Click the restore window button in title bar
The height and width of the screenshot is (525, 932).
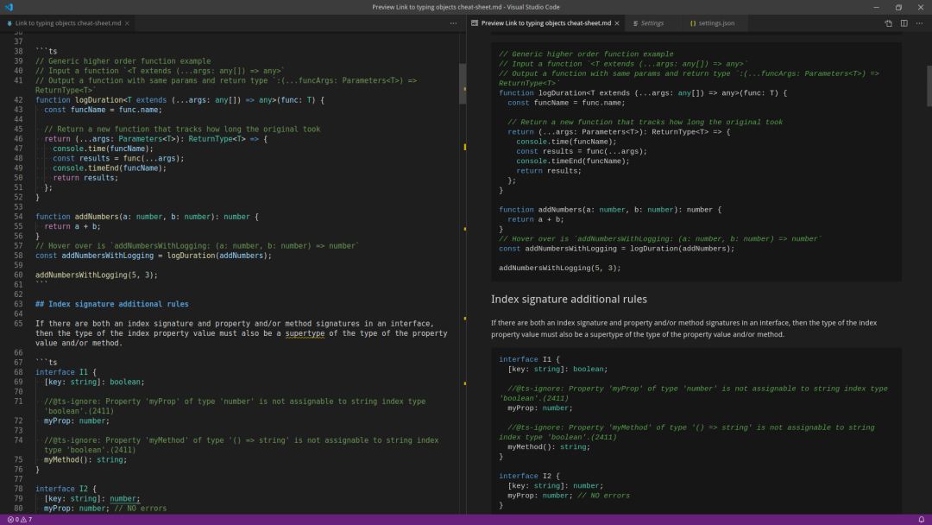898,7
